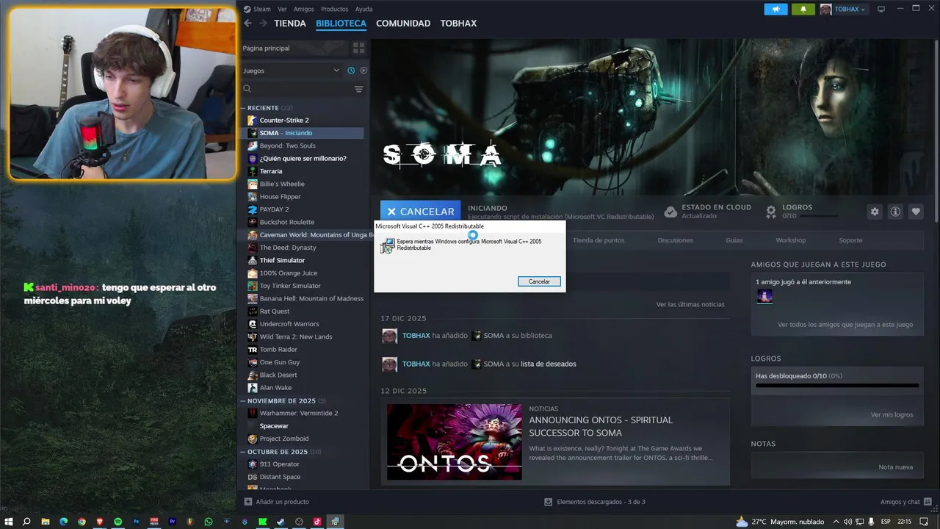This screenshot has width=940, height=529.
Task: Open Ver todos los amigos que juegan
Action: 845,325
